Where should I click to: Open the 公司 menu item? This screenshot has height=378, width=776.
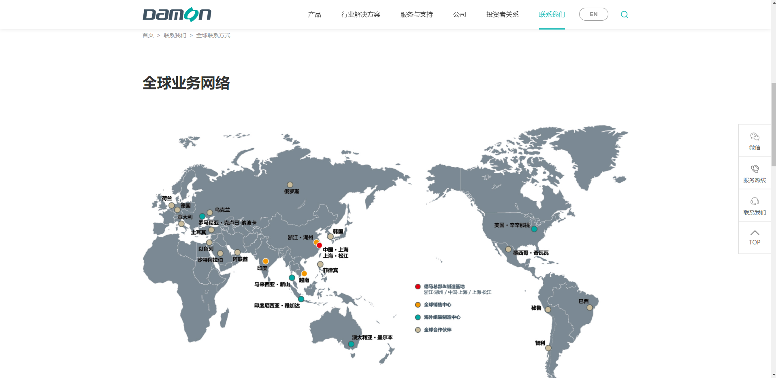459,15
